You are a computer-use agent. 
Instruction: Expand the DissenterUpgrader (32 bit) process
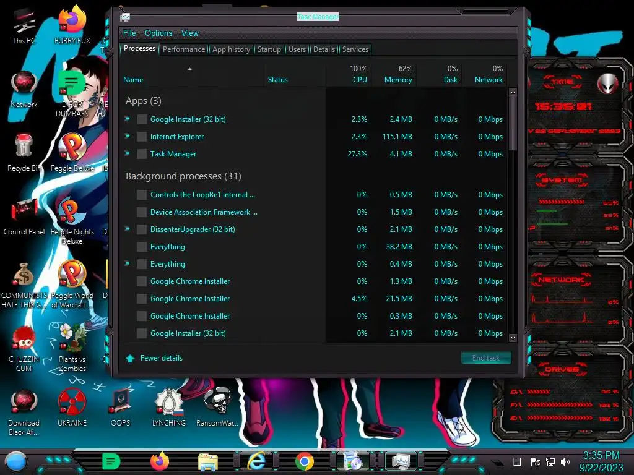127,229
